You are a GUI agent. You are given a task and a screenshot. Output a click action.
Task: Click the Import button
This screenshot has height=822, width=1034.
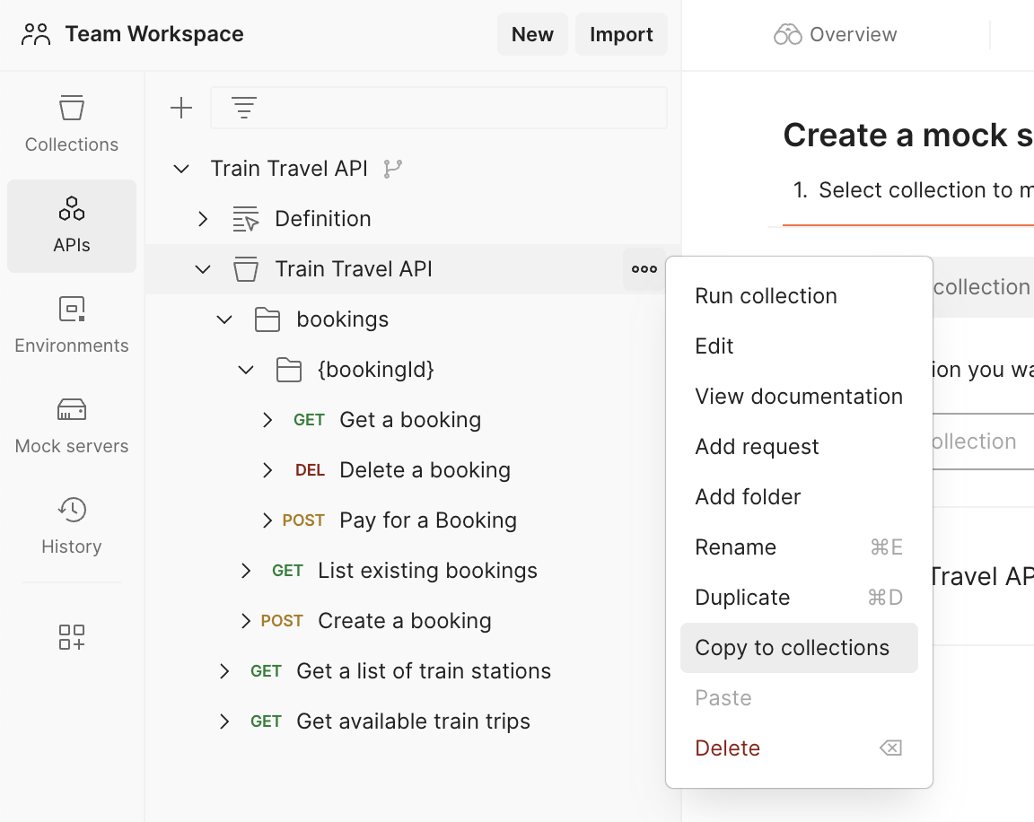coord(621,33)
